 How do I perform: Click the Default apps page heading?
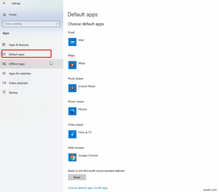coord(83,14)
